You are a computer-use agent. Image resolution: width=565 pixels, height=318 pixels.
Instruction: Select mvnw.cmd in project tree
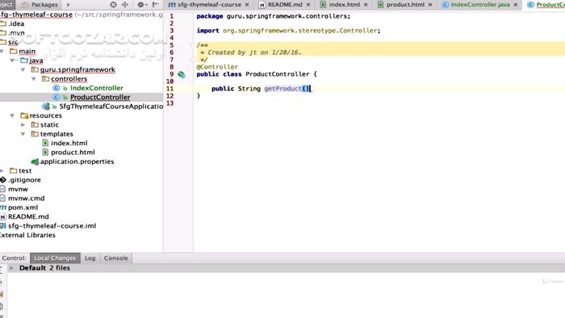pos(27,198)
